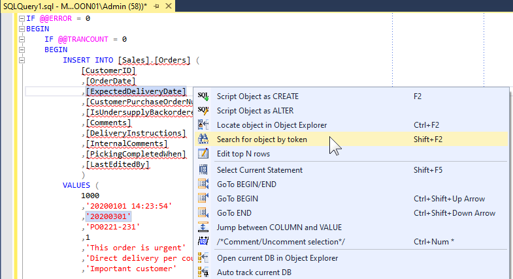Pin the SQLQuery1.sql tab
513x279 pixels.
(x=156, y=7)
